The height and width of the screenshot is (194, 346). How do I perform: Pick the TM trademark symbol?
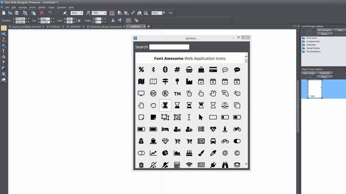(177, 94)
